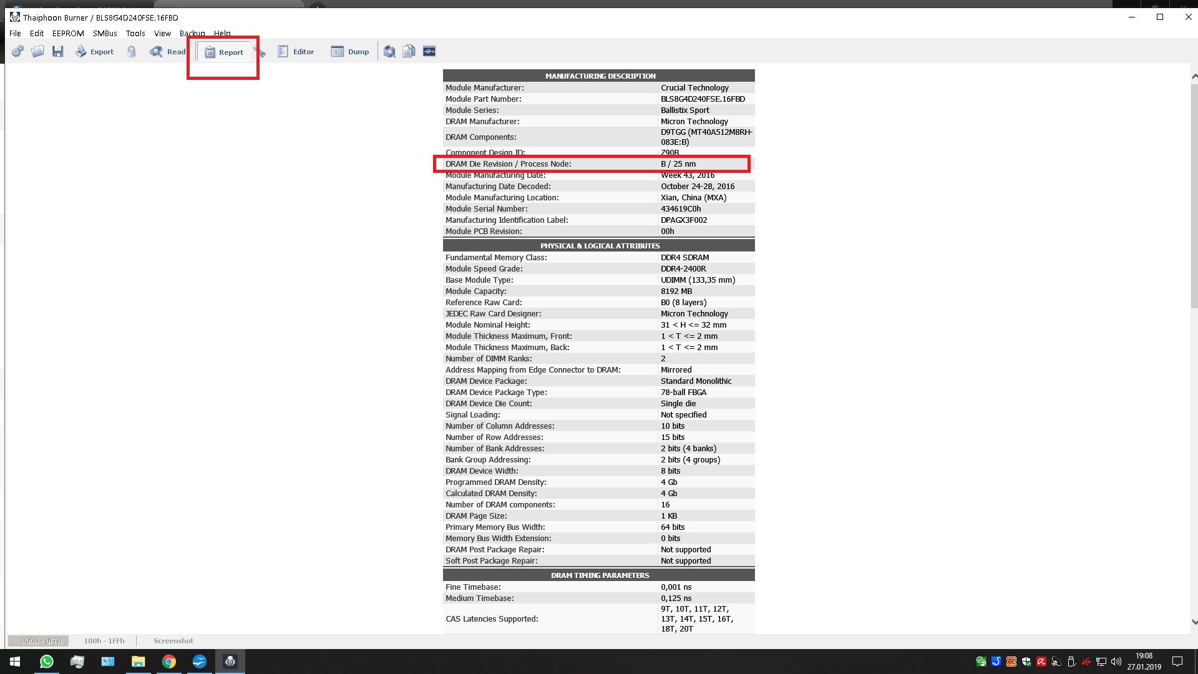Open a file with the folder icon
The image size is (1198, 674).
[x=37, y=52]
